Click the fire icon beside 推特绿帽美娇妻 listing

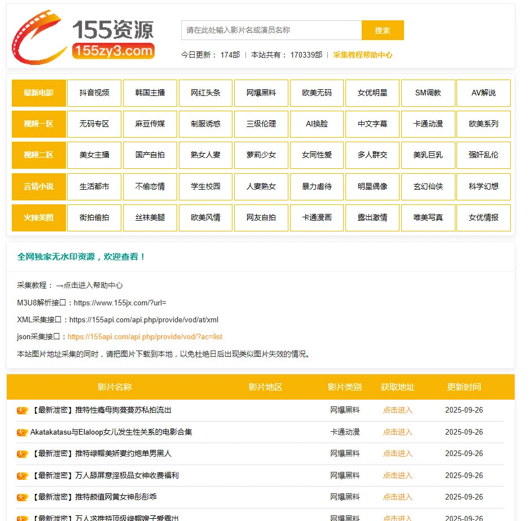click(21, 453)
